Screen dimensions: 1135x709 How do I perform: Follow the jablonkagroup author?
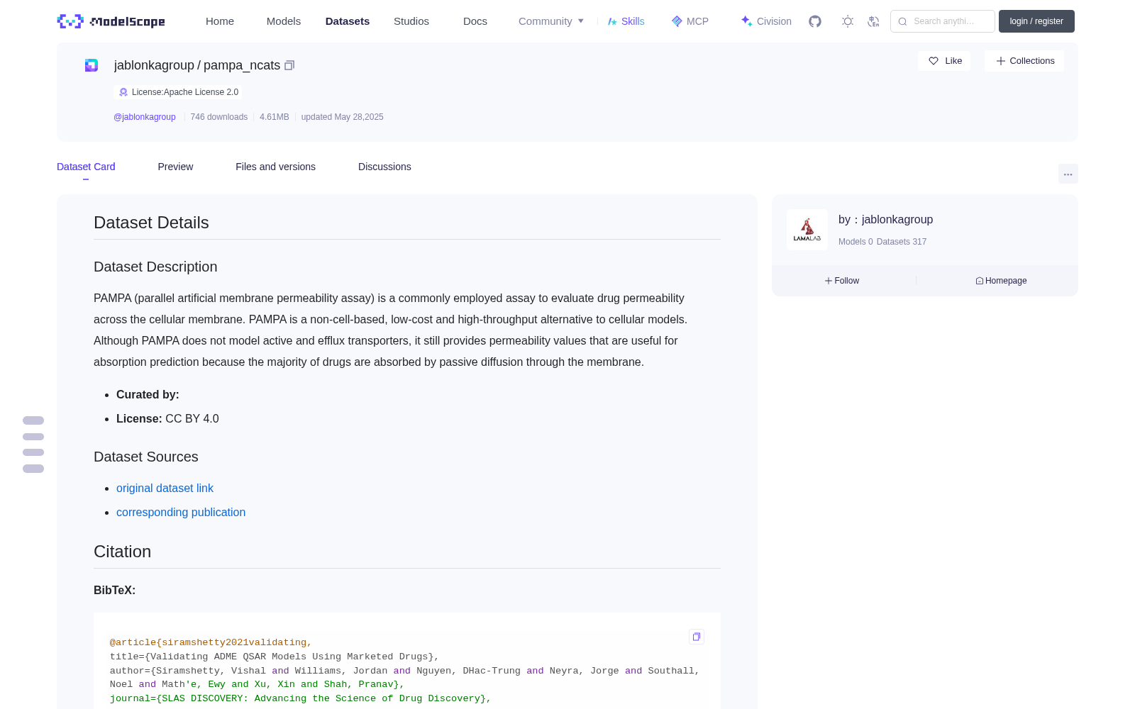(x=842, y=281)
